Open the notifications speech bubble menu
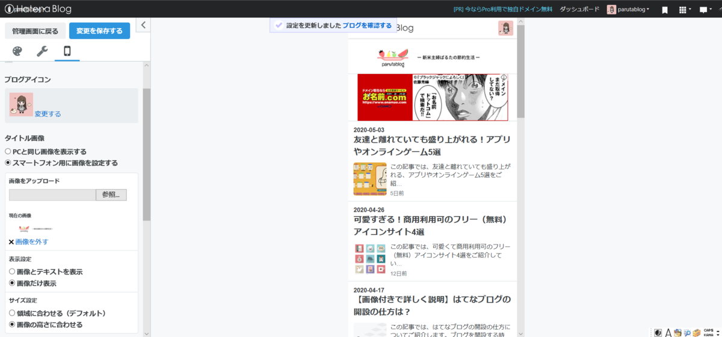722x337 pixels. pyautogui.click(x=706, y=10)
